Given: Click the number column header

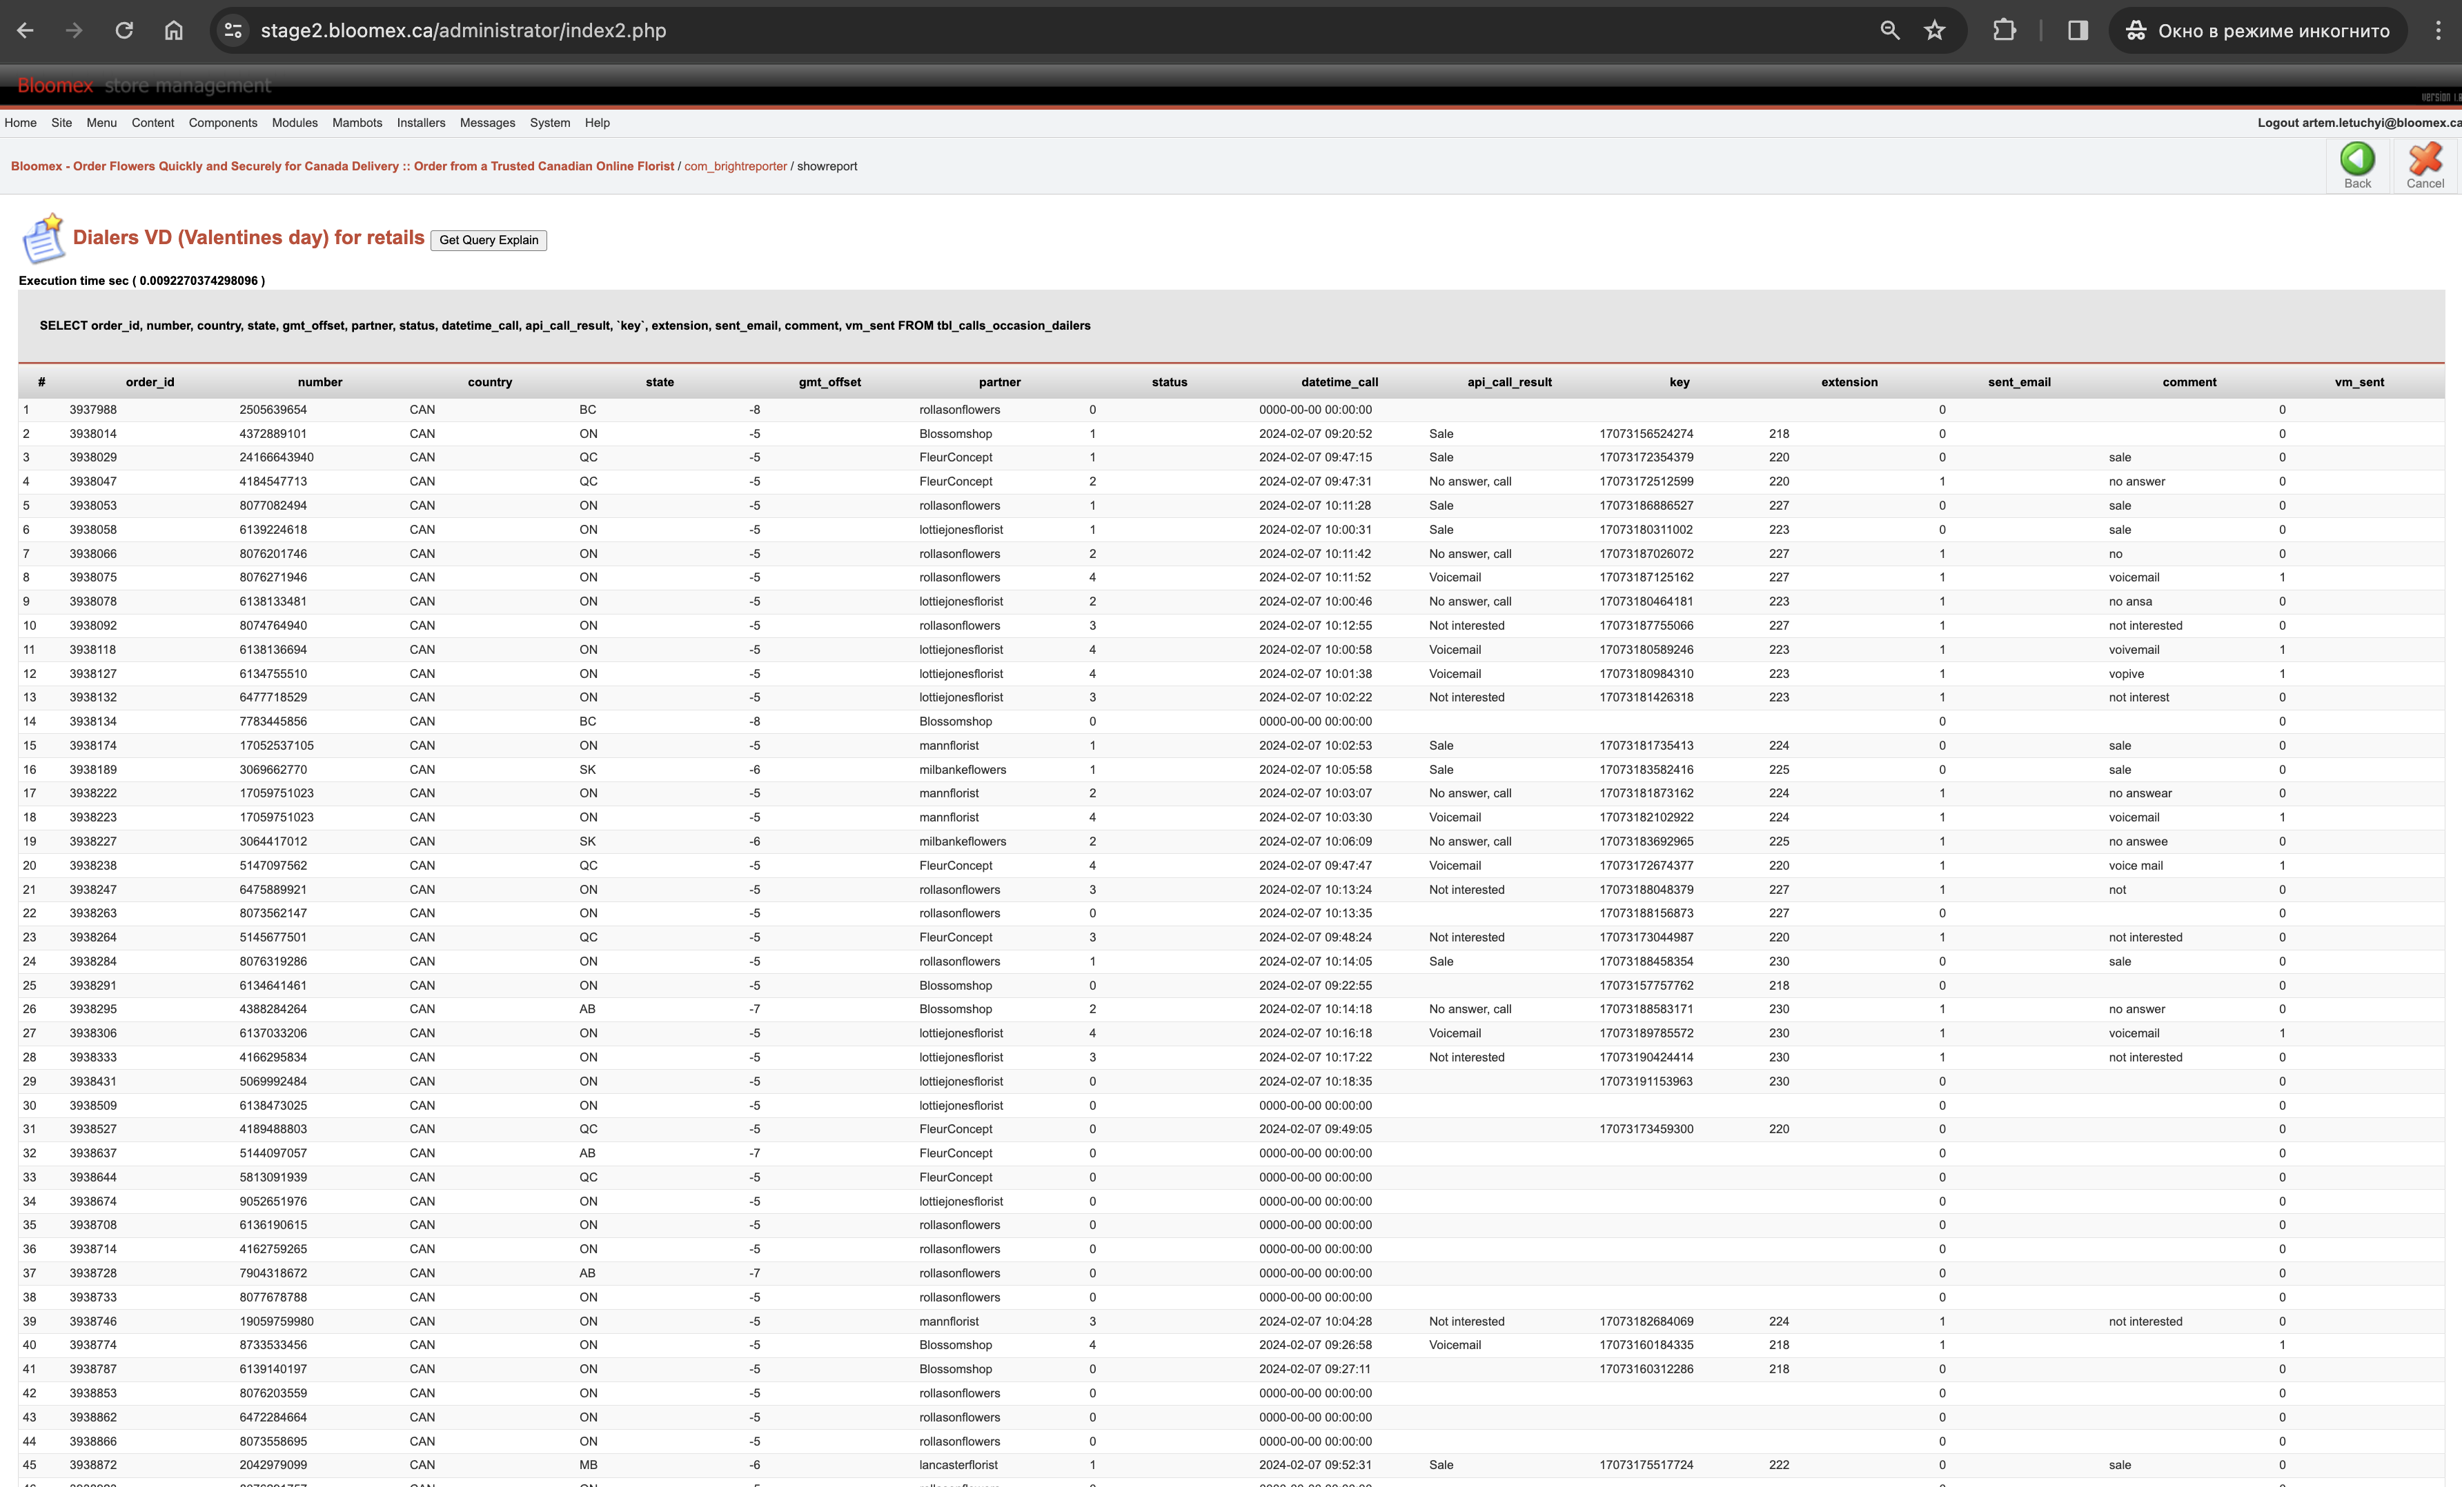Looking at the screenshot, I should tap(319, 383).
